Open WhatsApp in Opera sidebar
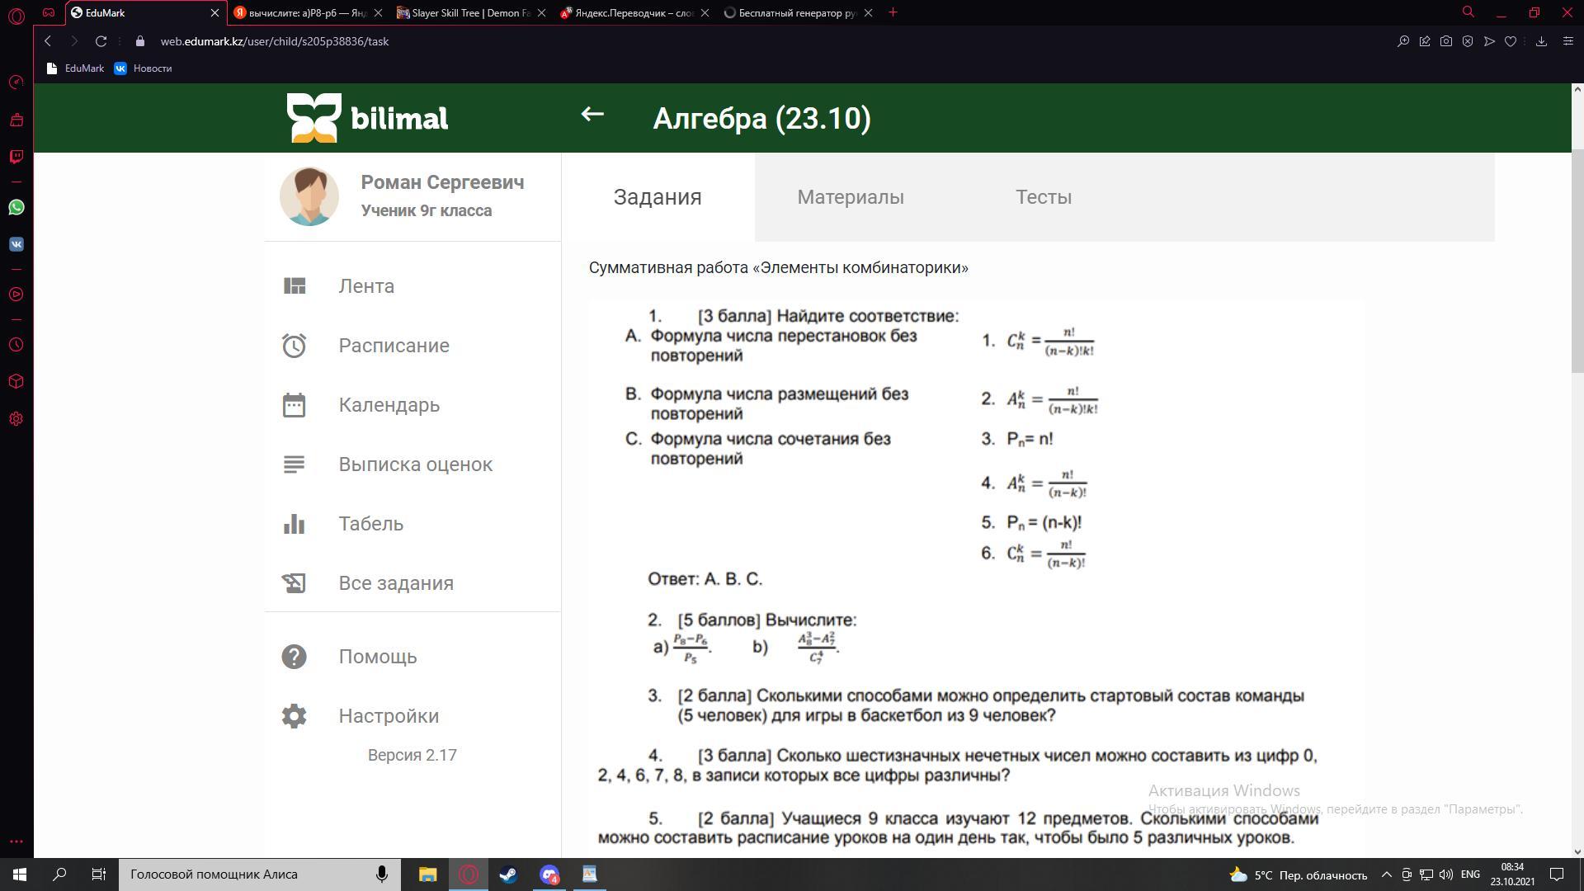 pos(16,207)
